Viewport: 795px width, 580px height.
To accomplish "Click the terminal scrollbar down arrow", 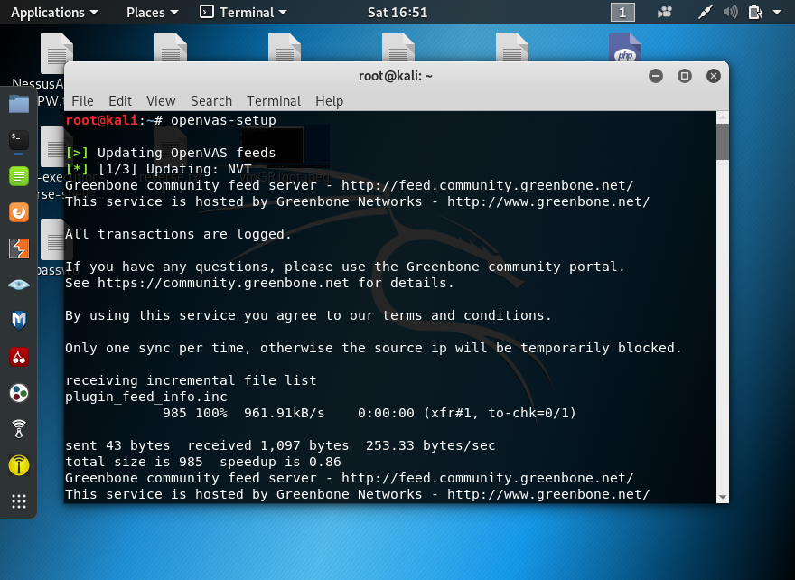I will click(x=723, y=498).
